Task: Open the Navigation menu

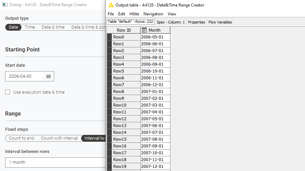Action: point(153,14)
